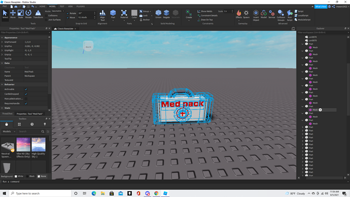Select the Move tool
Screen dimensions: 350x197
(x=13, y=14)
